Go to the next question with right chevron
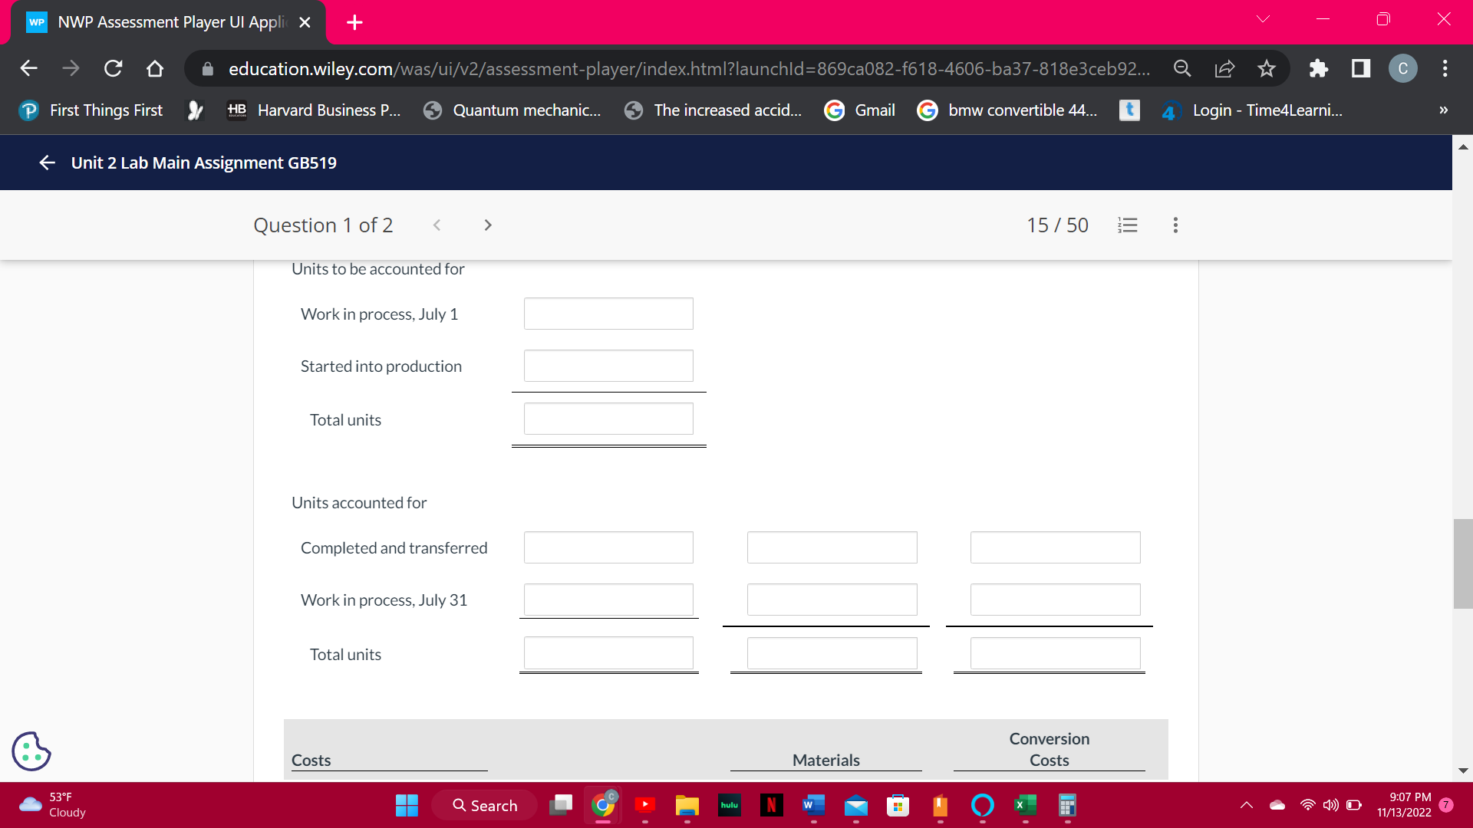The width and height of the screenshot is (1473, 828). (488, 225)
